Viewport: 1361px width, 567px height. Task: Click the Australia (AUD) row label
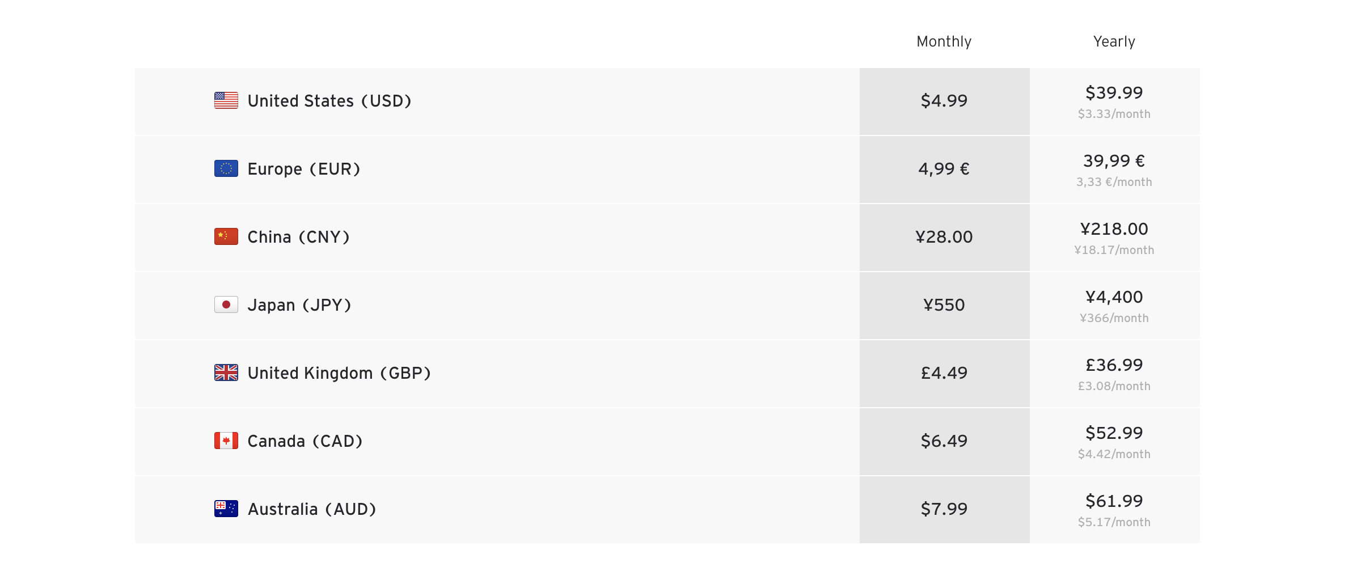[312, 509]
